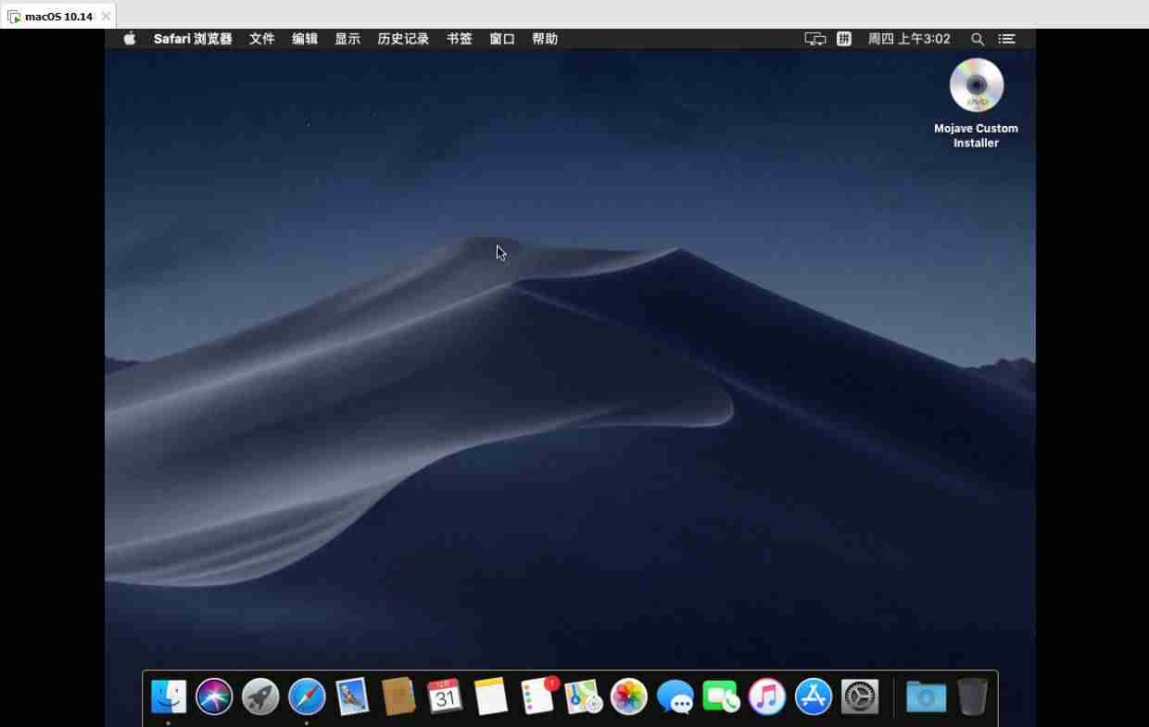Open Notification Center list icon

tap(1007, 39)
